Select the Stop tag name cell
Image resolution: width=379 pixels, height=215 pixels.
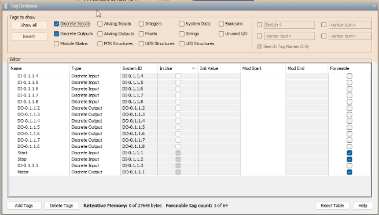[39, 160]
